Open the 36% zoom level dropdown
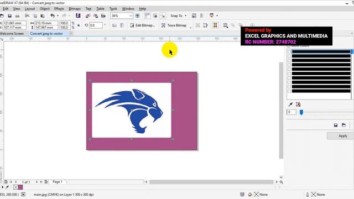Viewport: 354px width, 199px height. (x=131, y=16)
